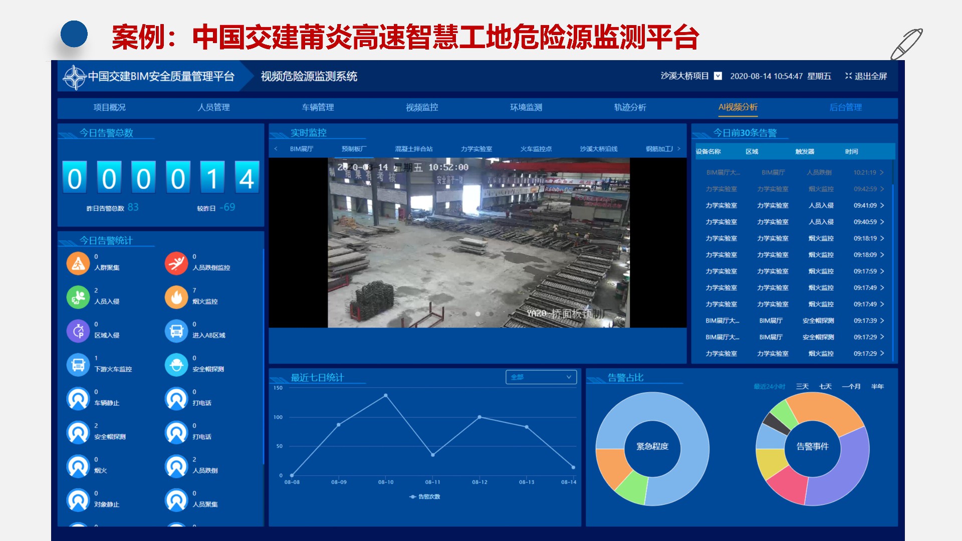Click the person fall monitoring (人员跌倒监控) icon
Image resolution: width=962 pixels, height=541 pixels.
tap(176, 263)
